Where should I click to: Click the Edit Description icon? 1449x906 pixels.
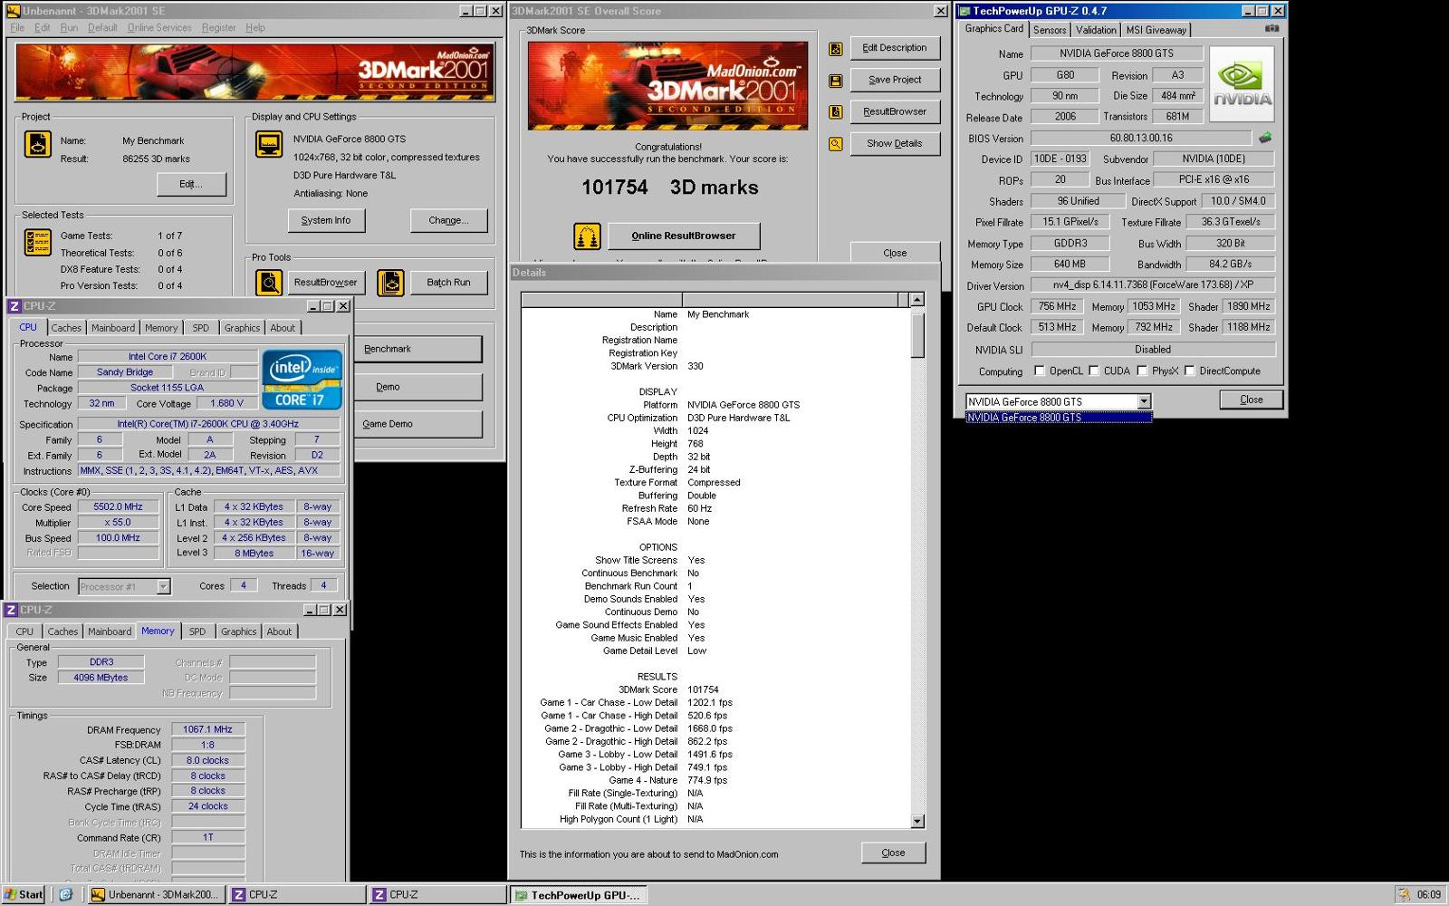[x=836, y=49]
